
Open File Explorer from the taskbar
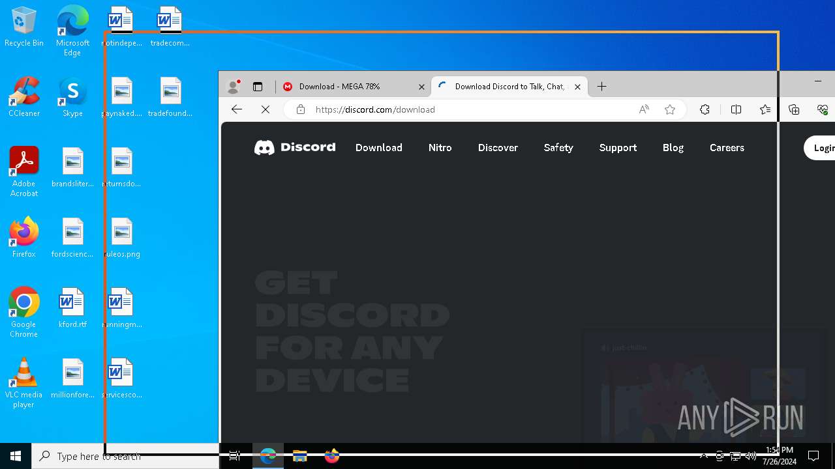click(x=300, y=456)
